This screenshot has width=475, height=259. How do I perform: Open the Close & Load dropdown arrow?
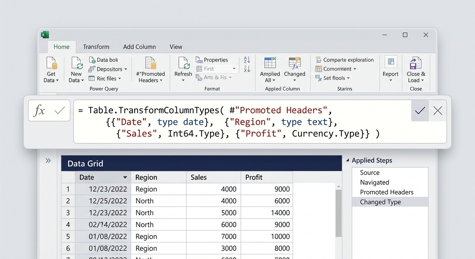click(422, 81)
